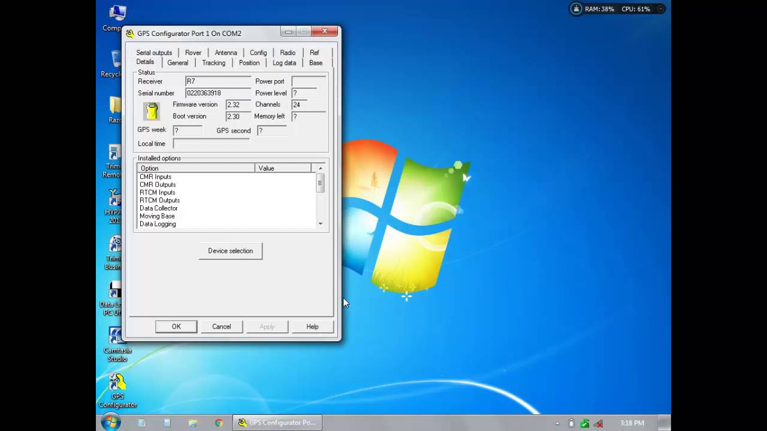The height and width of the screenshot is (431, 767).
Task: Click the Boot version field
Action: pos(238,117)
